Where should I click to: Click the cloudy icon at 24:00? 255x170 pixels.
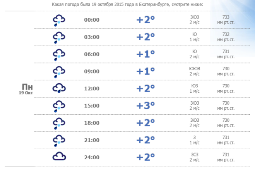pos(59,156)
